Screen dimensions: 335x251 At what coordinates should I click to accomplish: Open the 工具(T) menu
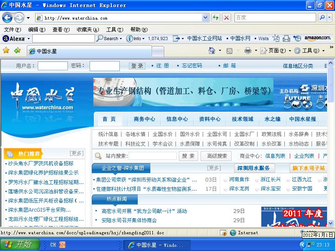point(115,29)
